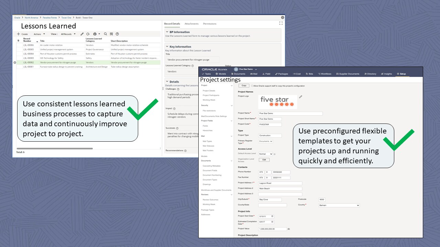Click the refresh icon in Lessons Learned toolbar

coord(88,34)
